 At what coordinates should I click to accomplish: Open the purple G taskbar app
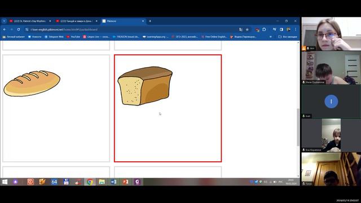[x=138, y=182]
